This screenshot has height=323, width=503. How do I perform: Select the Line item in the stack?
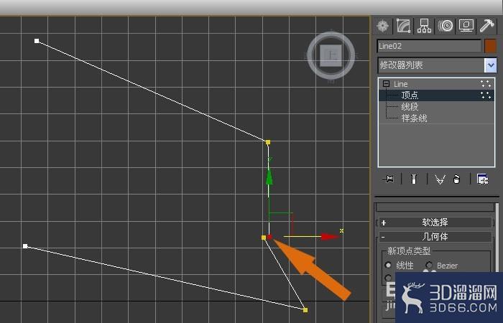(401, 84)
